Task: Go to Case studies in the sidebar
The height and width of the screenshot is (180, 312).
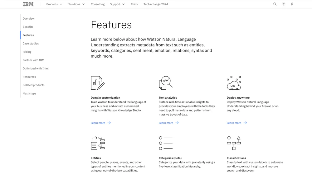Action: [x=31, y=44]
